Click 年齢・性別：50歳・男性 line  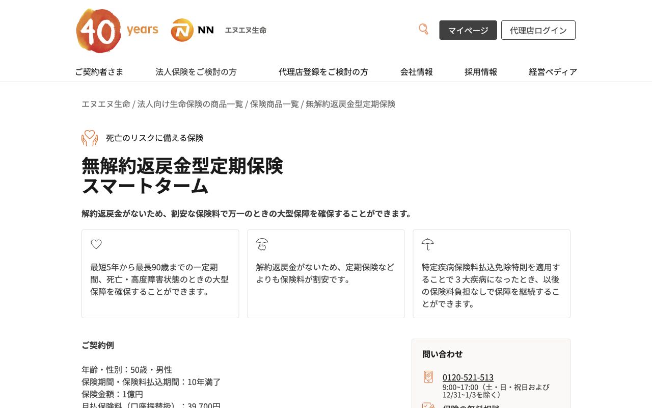tap(127, 370)
